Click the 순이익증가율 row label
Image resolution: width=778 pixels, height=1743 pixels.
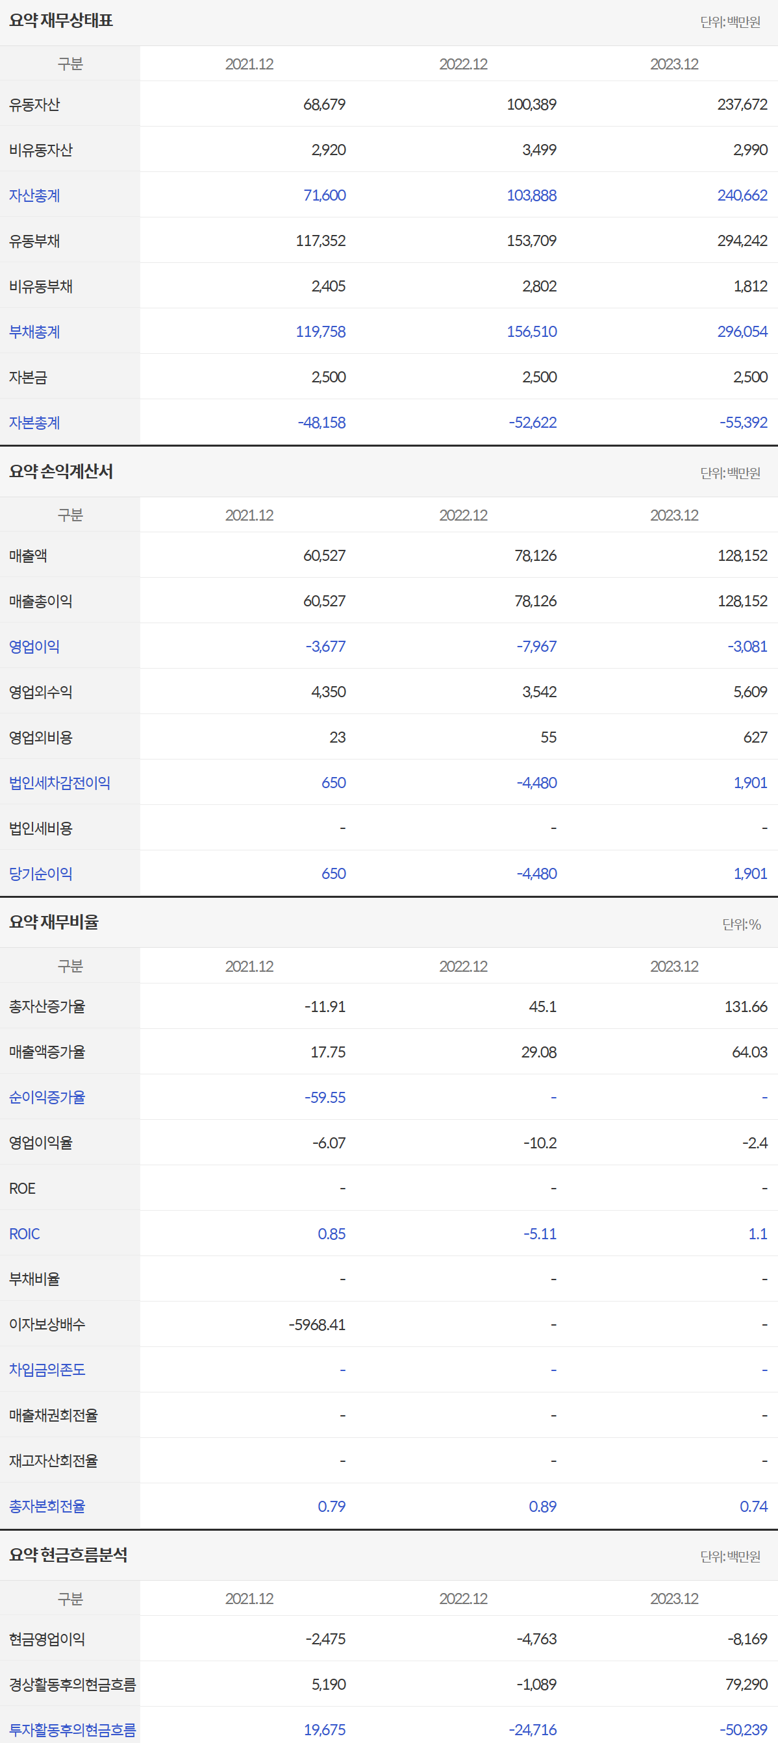(x=47, y=1098)
